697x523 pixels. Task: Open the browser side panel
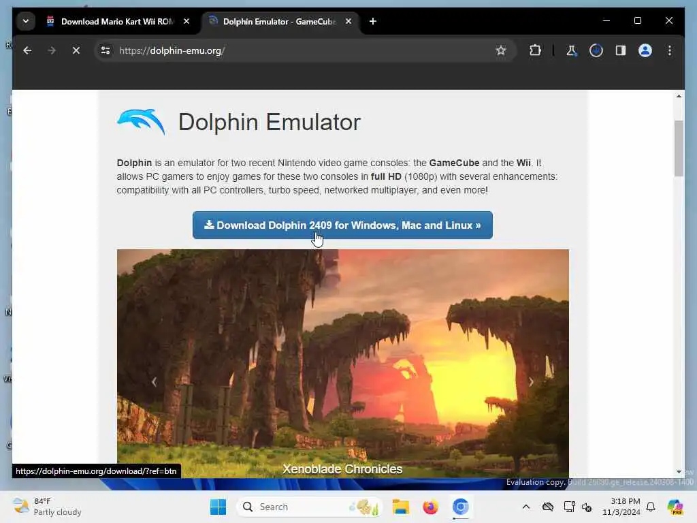(621, 50)
